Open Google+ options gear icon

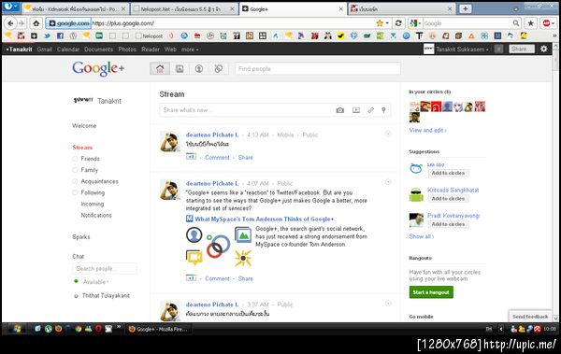click(x=544, y=49)
